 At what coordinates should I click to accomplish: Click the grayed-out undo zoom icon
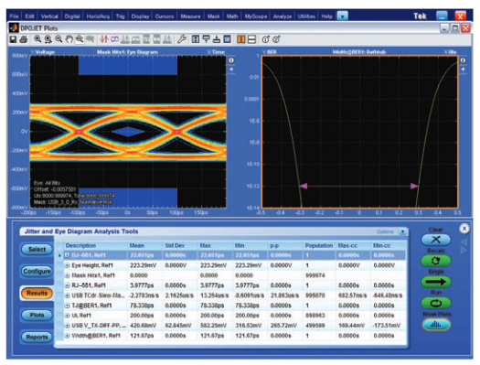(x=90, y=39)
